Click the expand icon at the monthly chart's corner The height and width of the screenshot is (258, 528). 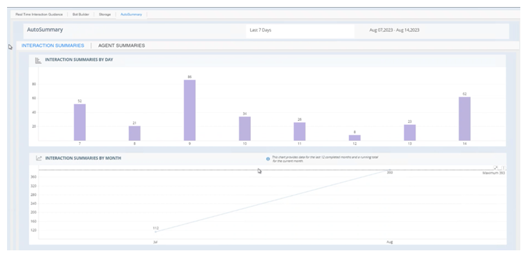tap(496, 168)
